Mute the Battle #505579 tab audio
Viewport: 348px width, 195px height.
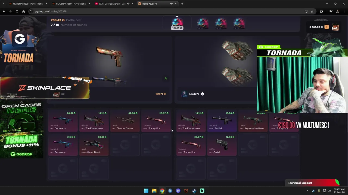pos(171,4)
